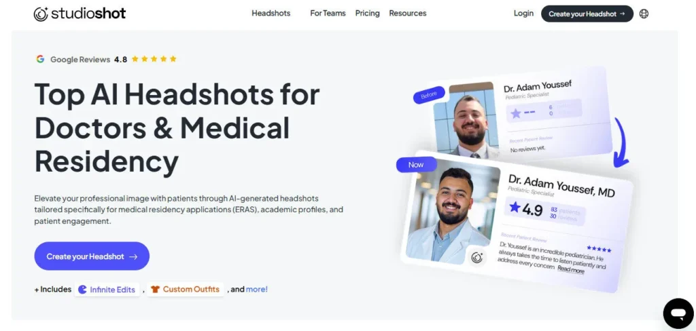
Task: Open the For Teams menu item
Action: (x=328, y=14)
